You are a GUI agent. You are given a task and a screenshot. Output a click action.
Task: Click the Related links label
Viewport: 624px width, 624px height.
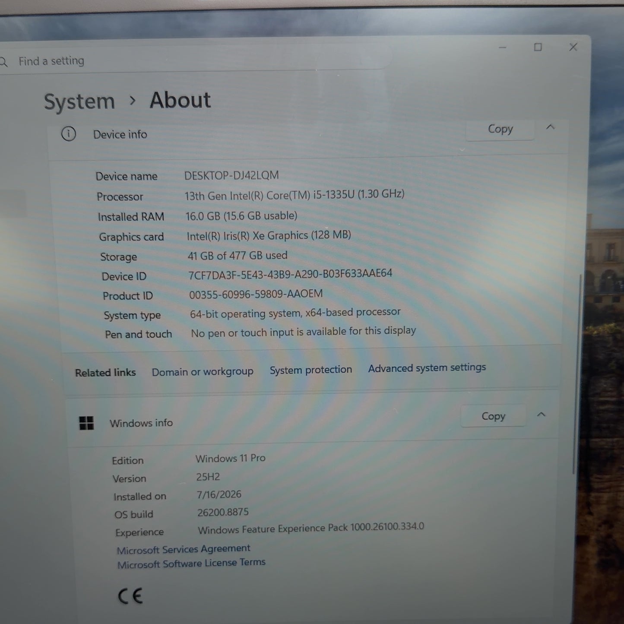pos(105,372)
